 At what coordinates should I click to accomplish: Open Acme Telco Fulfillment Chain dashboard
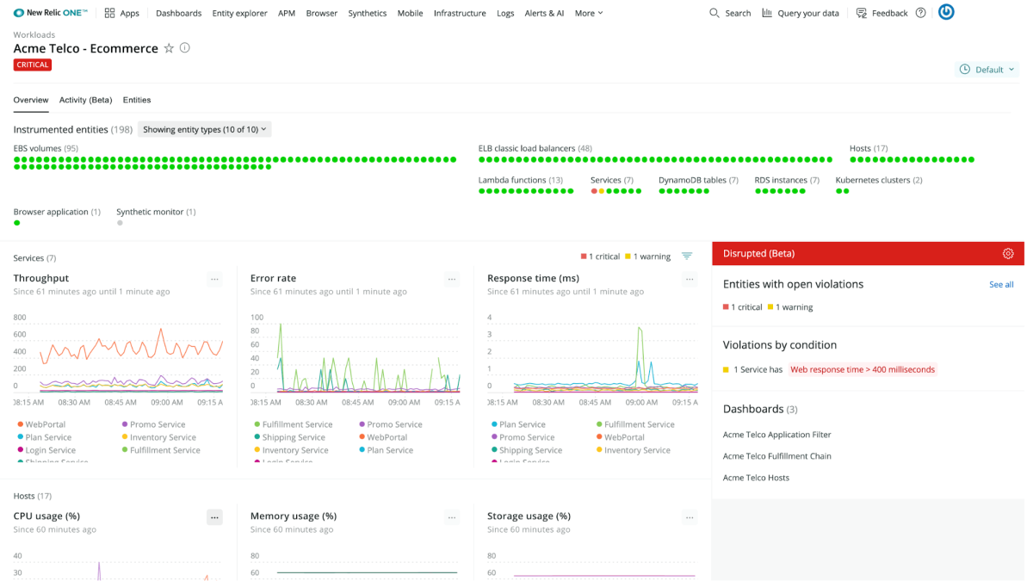[x=776, y=456]
